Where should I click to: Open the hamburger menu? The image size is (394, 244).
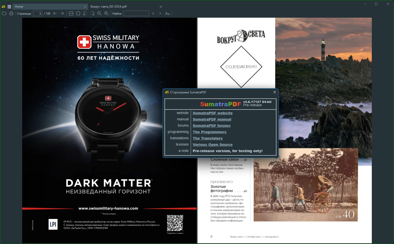pos(9,7)
